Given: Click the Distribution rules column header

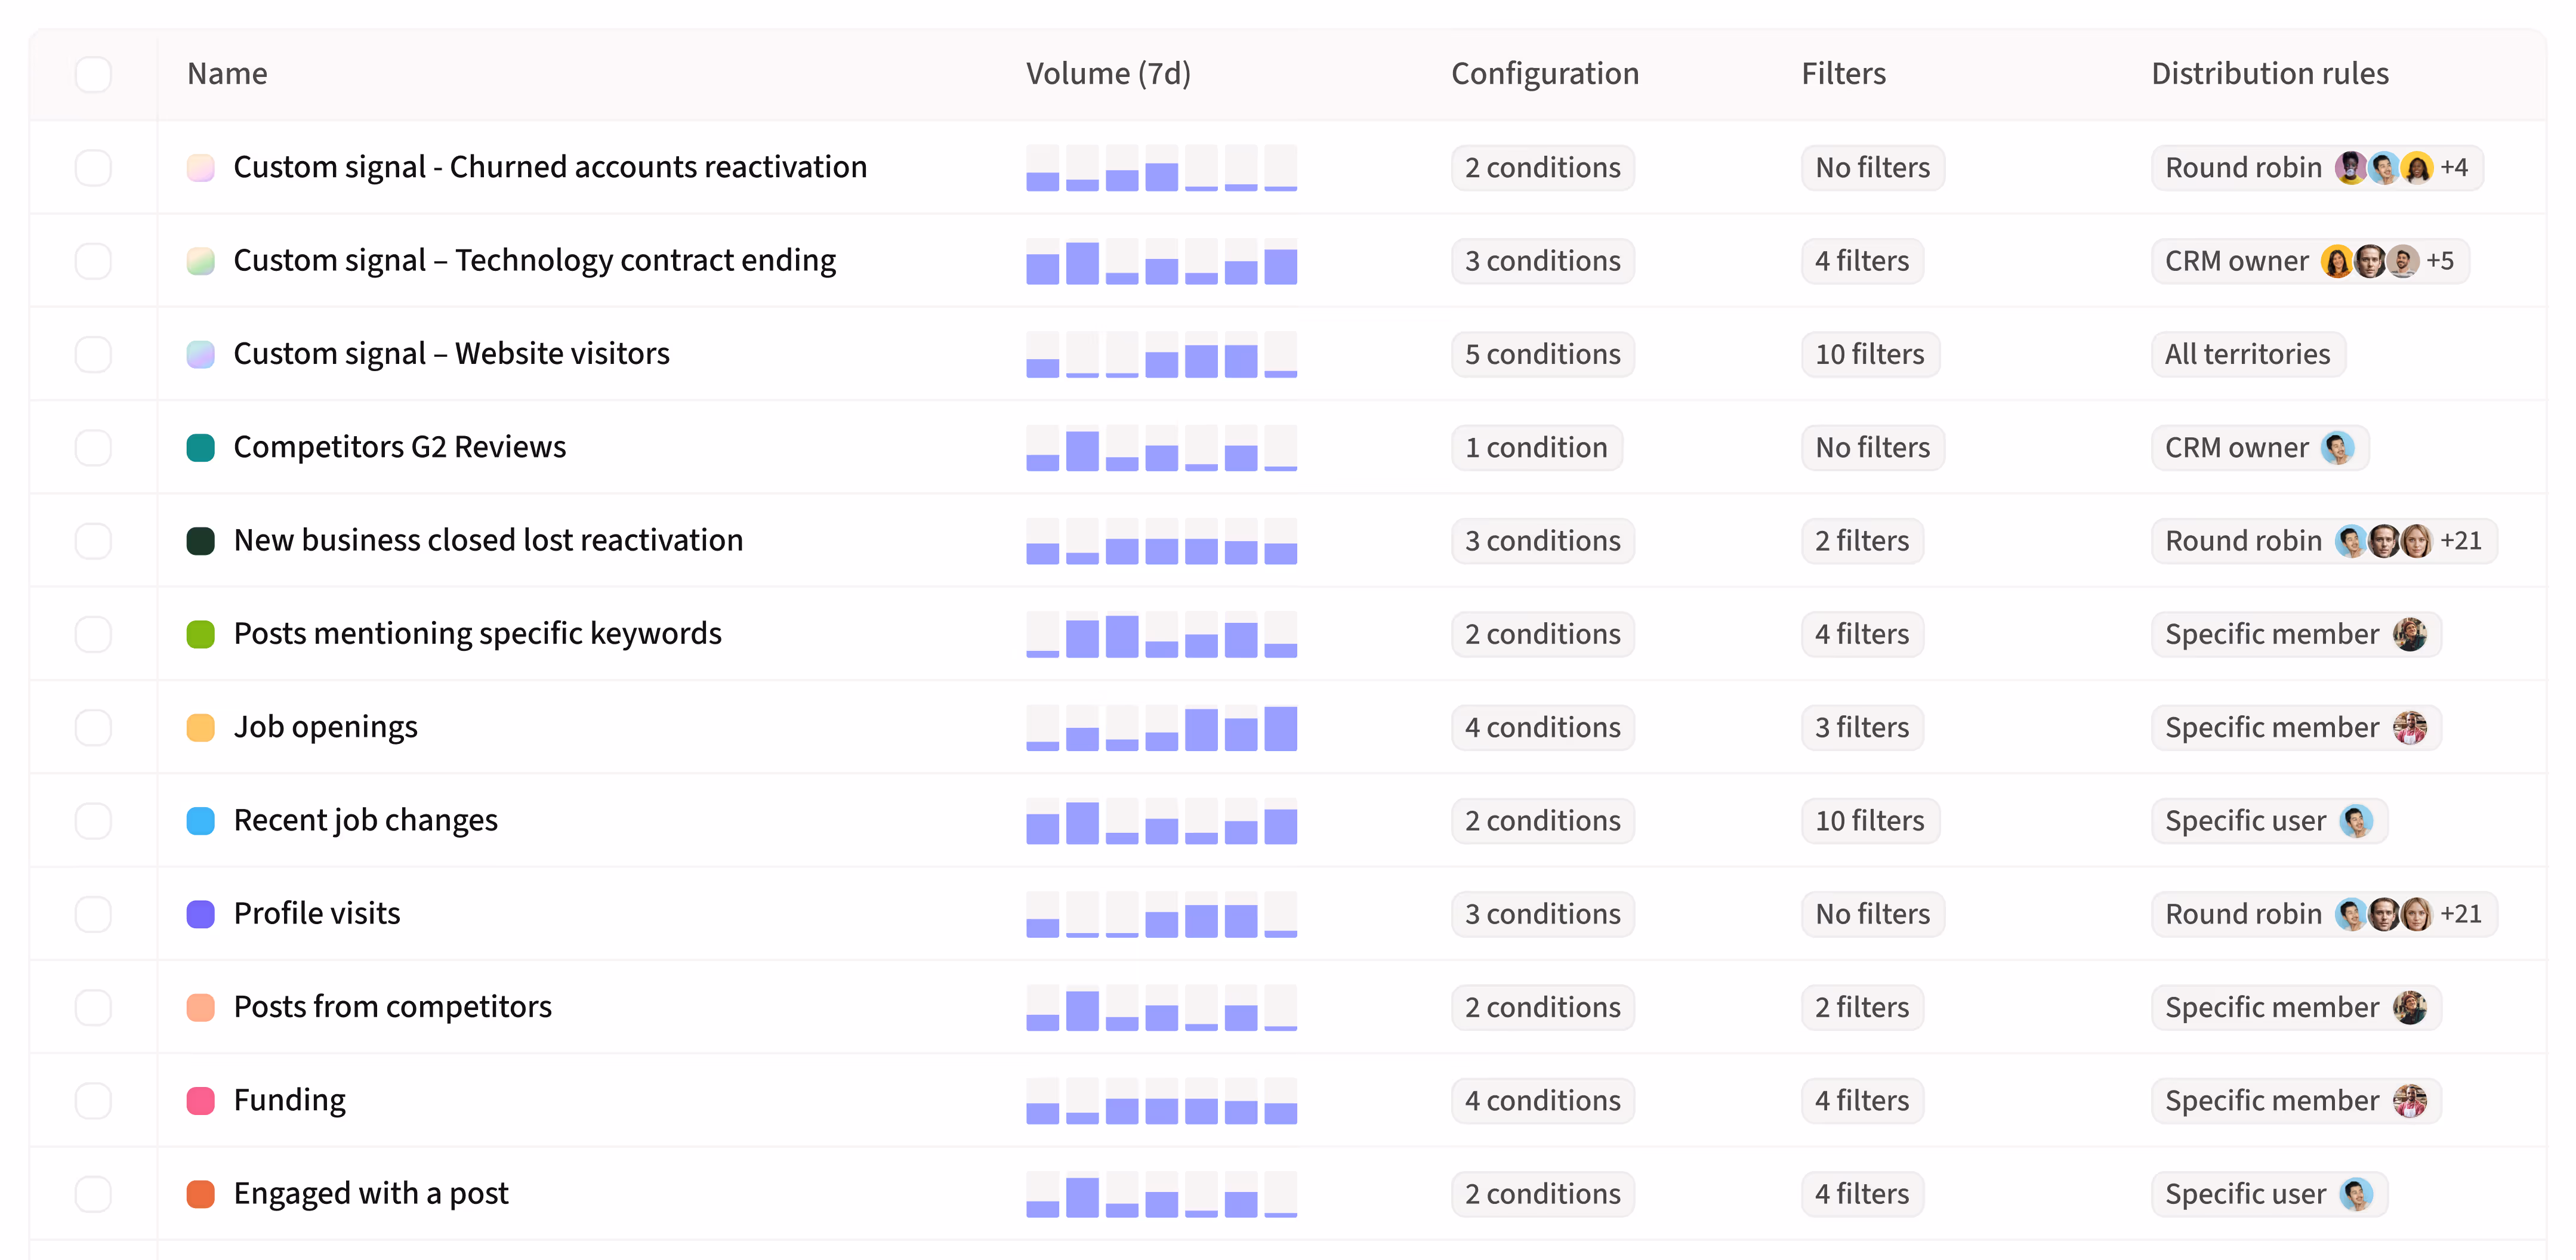Looking at the screenshot, I should 2270,74.
